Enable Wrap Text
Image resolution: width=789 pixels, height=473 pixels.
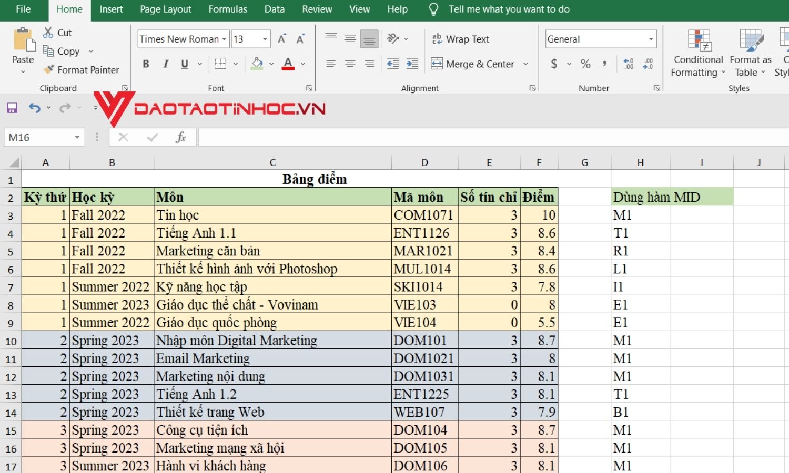click(x=461, y=38)
